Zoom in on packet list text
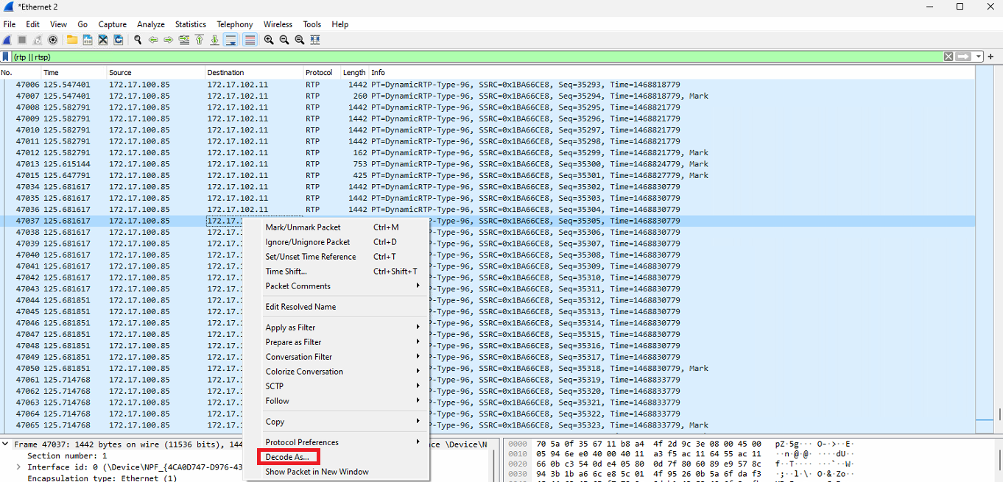This screenshot has height=482, width=1003. tap(269, 40)
